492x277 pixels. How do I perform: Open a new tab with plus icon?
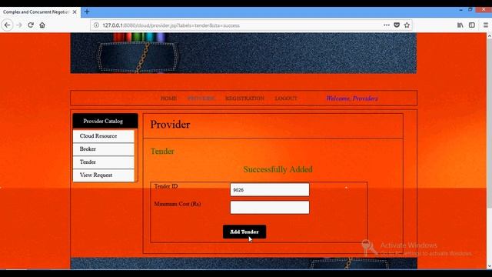click(87, 12)
